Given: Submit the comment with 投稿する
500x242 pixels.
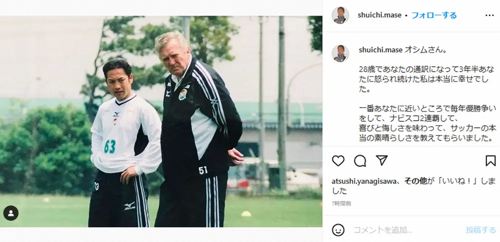Looking at the screenshot, I should point(481,230).
